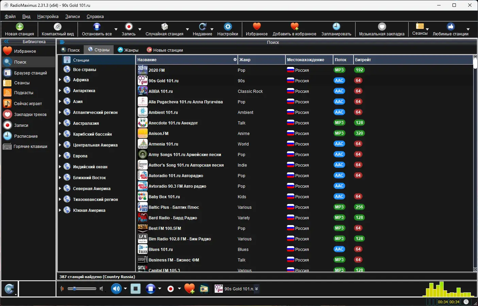Screen dimensions: 478x306
Task: Open Избранное heart icon in the toolbar
Action: [257, 29]
